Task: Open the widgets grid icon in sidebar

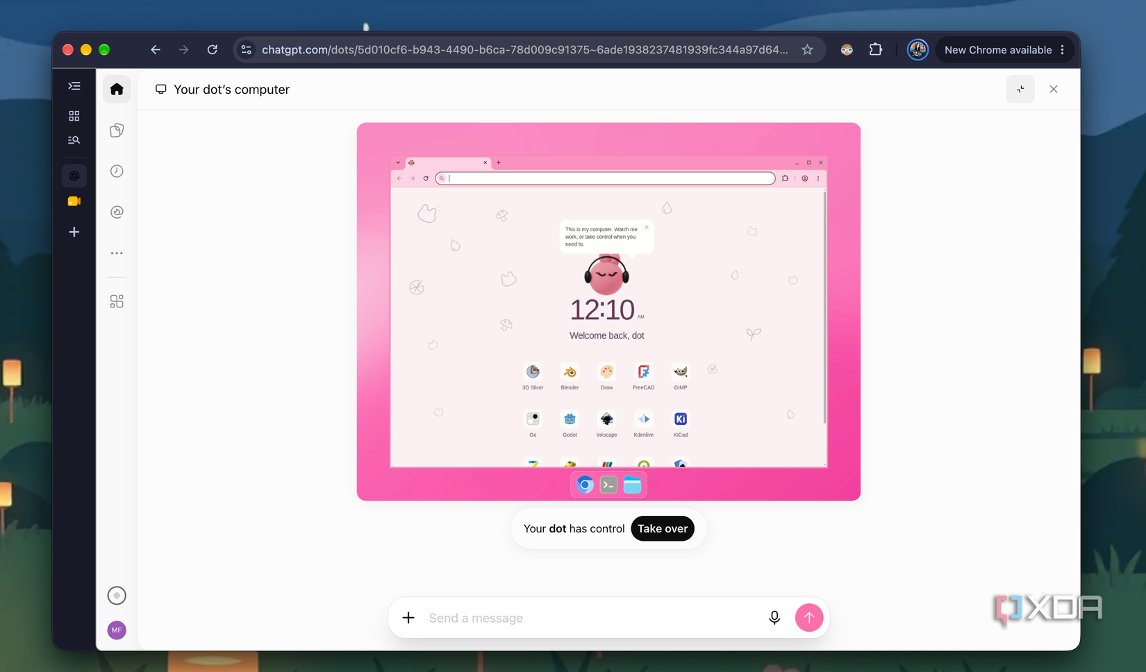Action: [x=117, y=301]
